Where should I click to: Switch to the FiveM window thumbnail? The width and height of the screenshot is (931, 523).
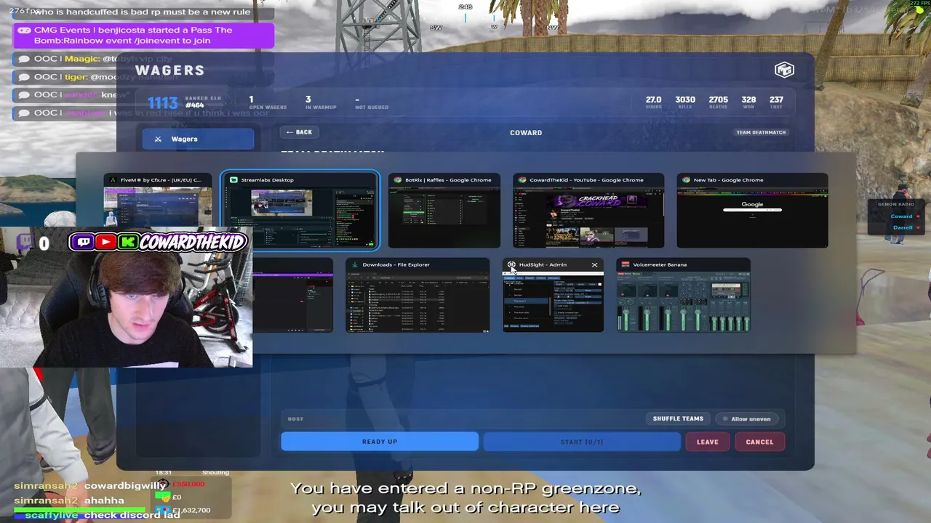pos(158,201)
